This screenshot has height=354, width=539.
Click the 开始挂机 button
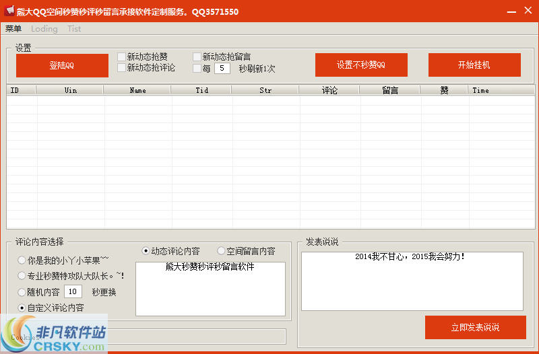tap(474, 65)
